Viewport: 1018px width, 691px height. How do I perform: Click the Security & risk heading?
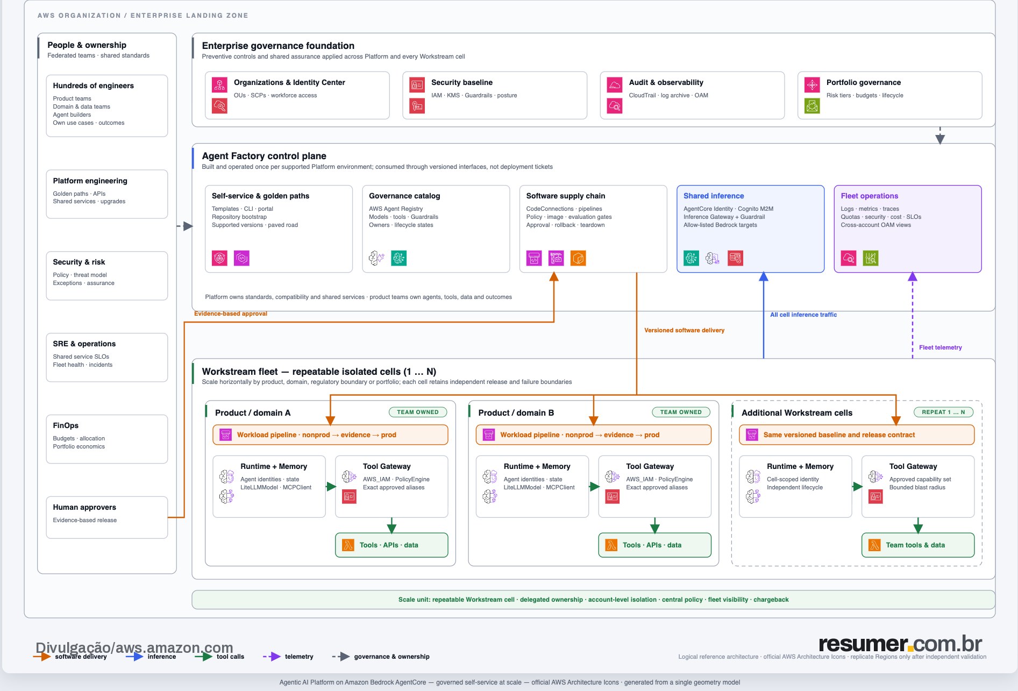point(79,262)
